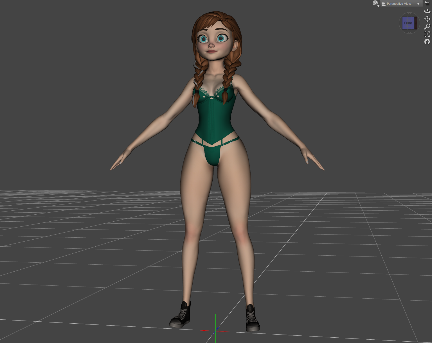This screenshot has height=343, width=432.
Task: Select the pan camera arrows tool
Action: pos(427,19)
